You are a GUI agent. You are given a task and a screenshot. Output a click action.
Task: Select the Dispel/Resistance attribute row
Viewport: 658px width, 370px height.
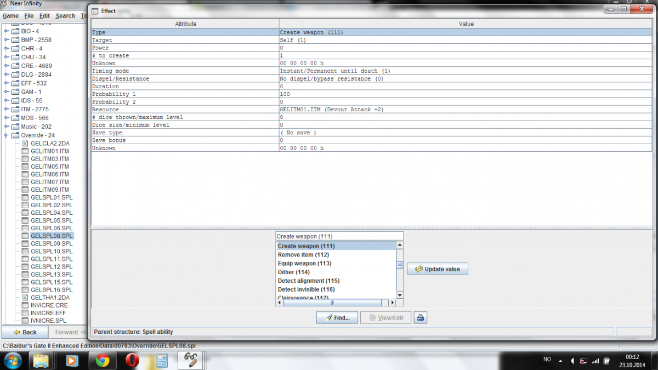pos(372,79)
